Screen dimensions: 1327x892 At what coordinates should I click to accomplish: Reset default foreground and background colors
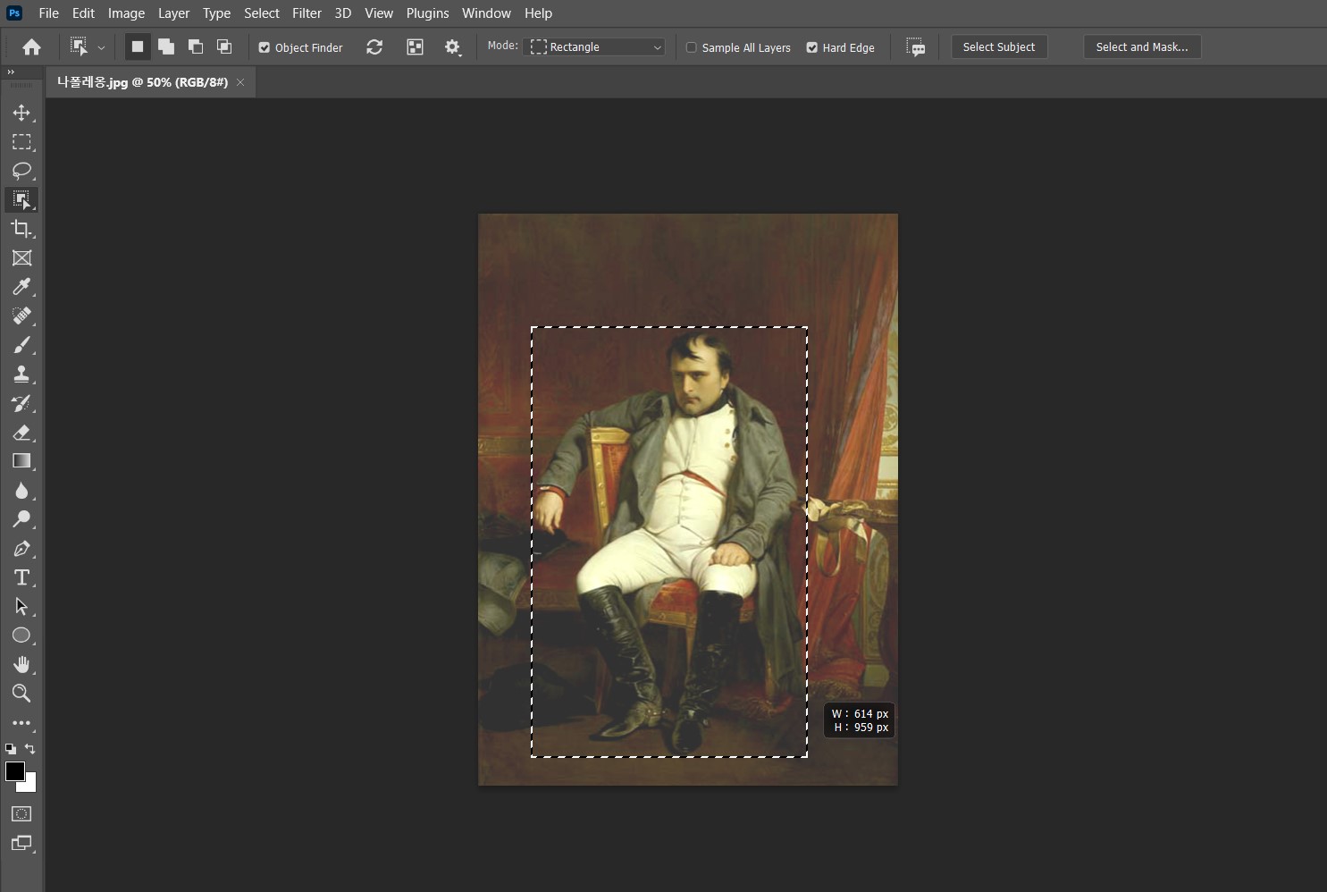[11, 749]
